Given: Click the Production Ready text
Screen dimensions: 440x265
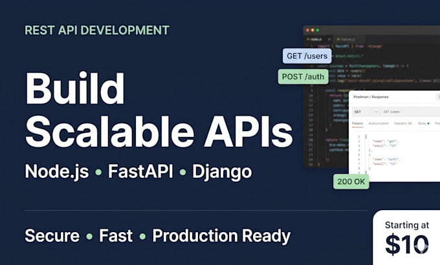Looking at the screenshot, I should pyautogui.click(x=221, y=236).
